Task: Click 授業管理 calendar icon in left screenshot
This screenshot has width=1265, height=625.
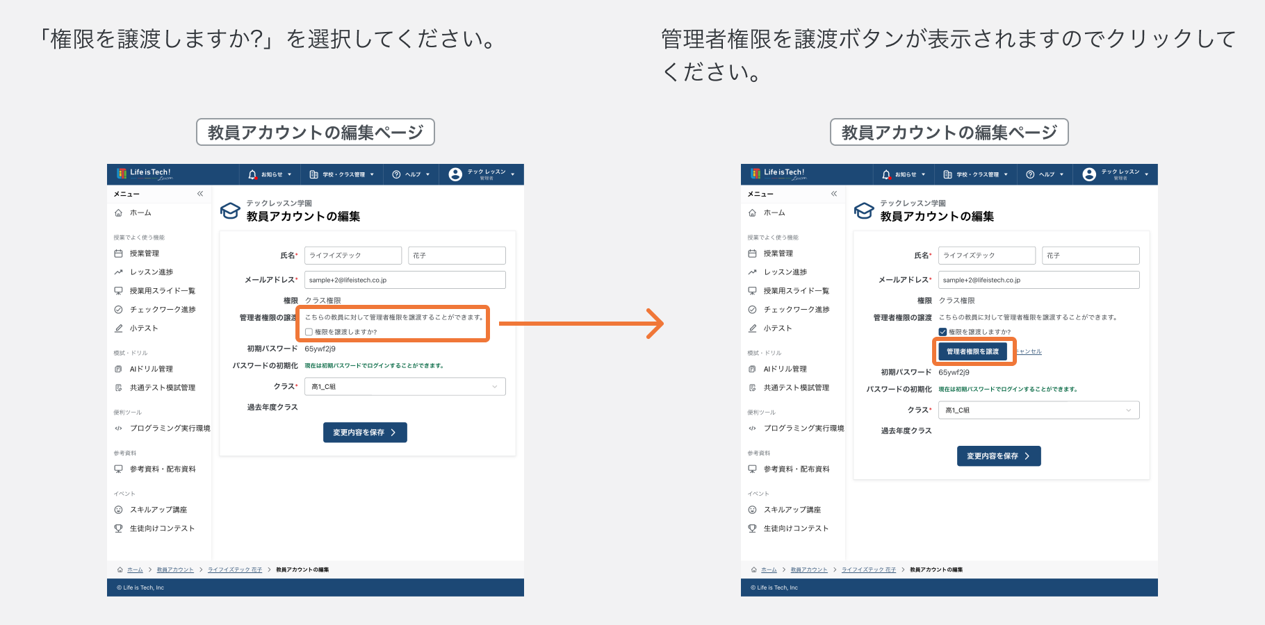Action: tap(118, 253)
